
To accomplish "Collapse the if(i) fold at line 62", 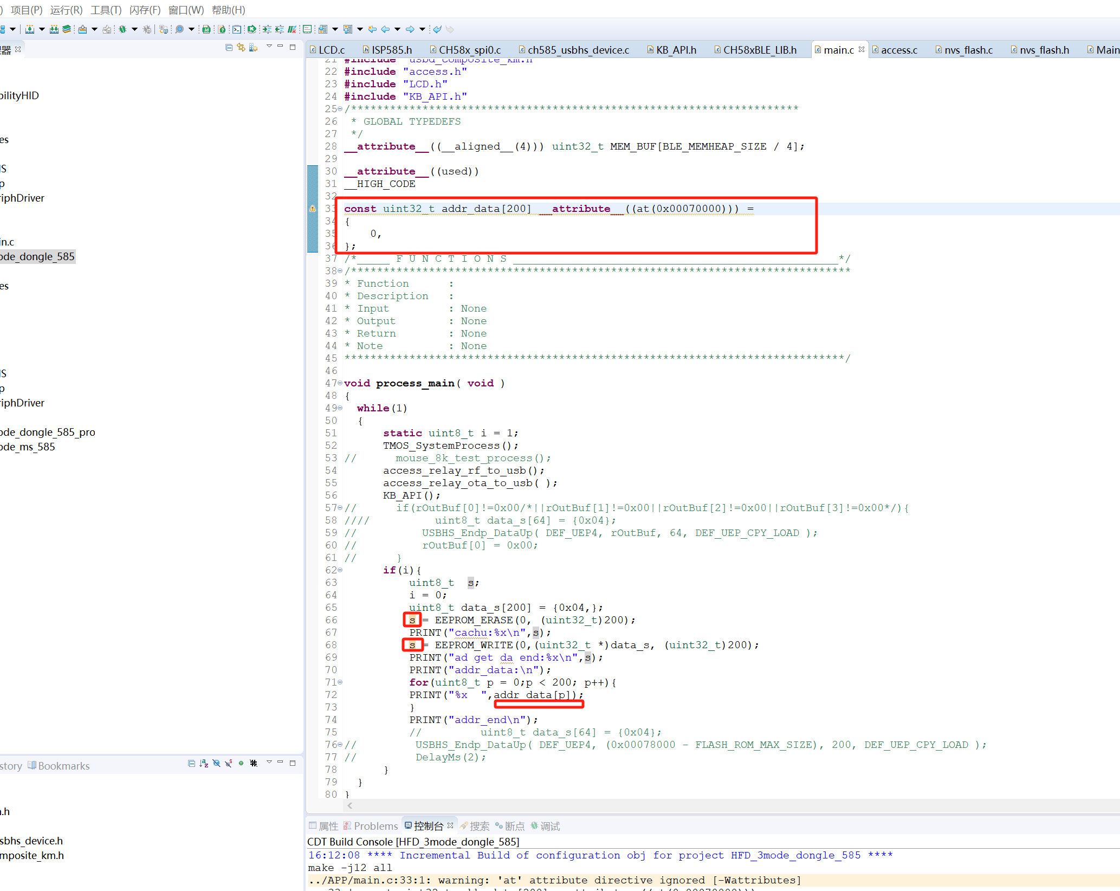I will coord(340,570).
